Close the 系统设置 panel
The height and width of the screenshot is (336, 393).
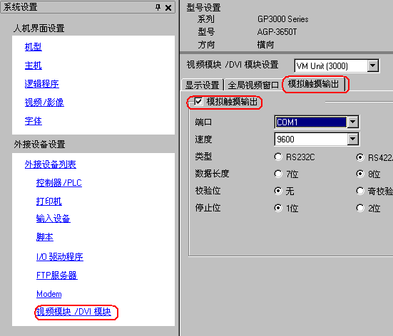point(168,8)
